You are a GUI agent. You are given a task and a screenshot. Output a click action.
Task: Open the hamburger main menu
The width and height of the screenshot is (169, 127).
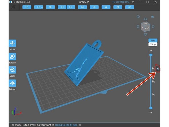(x=14, y=7)
